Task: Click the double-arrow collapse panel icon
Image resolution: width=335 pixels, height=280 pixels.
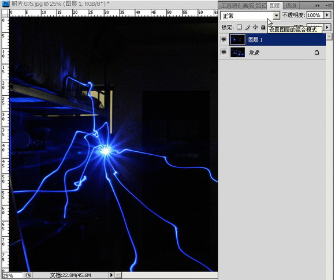Action: coord(318,6)
